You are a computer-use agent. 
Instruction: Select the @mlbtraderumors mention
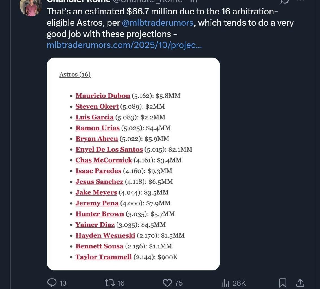tap(159, 23)
